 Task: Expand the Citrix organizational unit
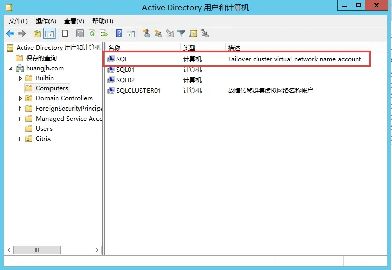(20, 139)
